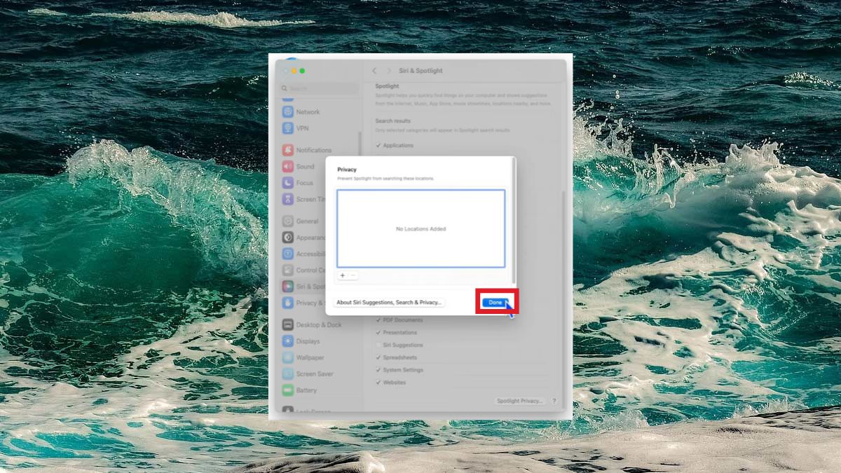
Task: Open the Sound speaker icon
Action: (x=288, y=166)
